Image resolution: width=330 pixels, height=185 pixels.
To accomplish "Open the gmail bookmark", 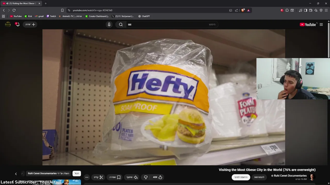I will [39, 16].
